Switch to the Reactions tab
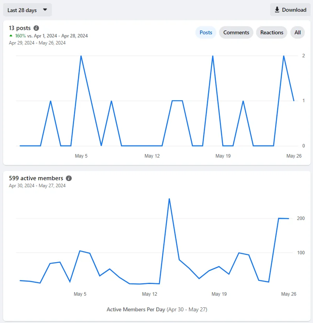The height and width of the screenshot is (323, 313). click(272, 32)
